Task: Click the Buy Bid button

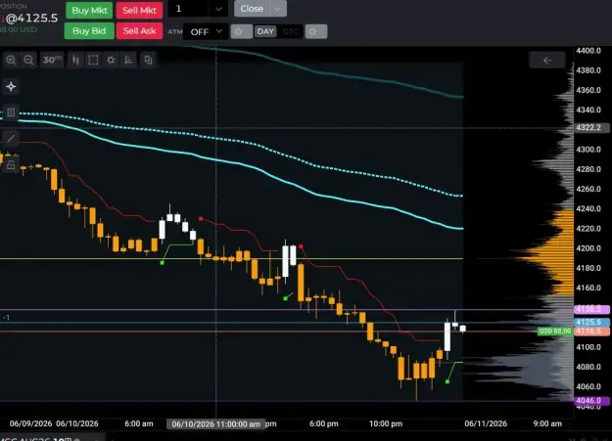Action: (x=89, y=31)
